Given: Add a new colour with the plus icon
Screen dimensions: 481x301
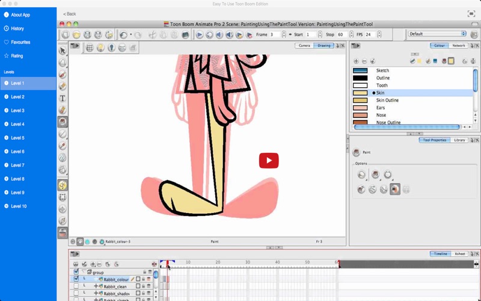Looking at the screenshot, I should point(356,61).
